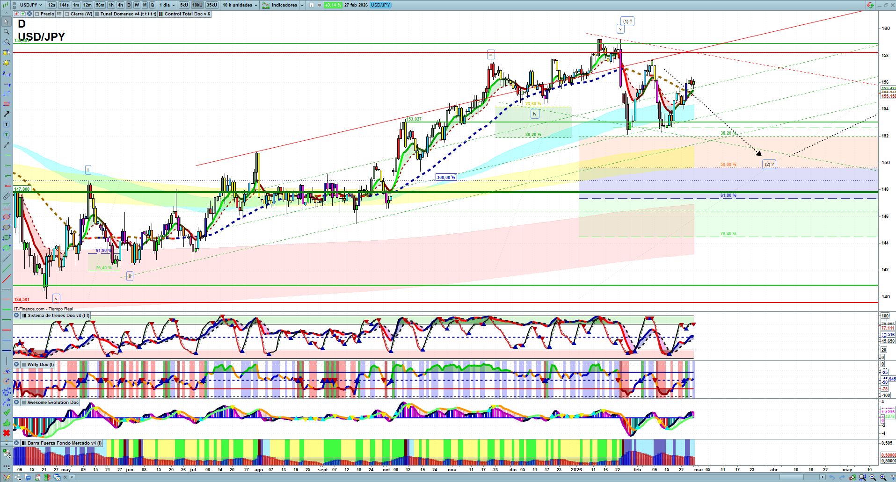Viewport: 896px width, 482px height.
Task: Switch to the M monthly timeframe
Action: 145,5
